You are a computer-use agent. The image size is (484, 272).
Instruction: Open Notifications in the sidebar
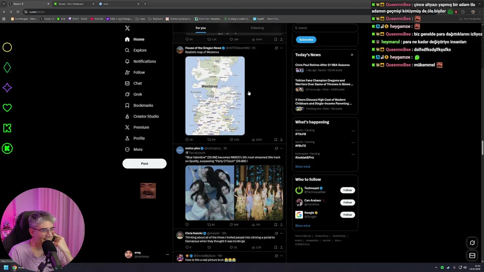pos(140,61)
